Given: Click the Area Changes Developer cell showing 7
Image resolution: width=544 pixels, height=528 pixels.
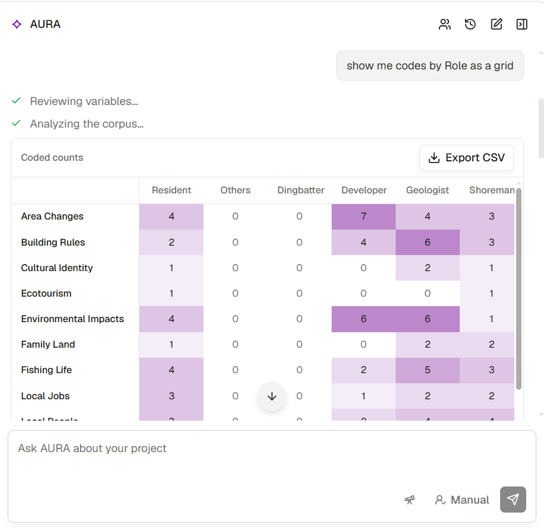Looking at the screenshot, I should point(364,217).
